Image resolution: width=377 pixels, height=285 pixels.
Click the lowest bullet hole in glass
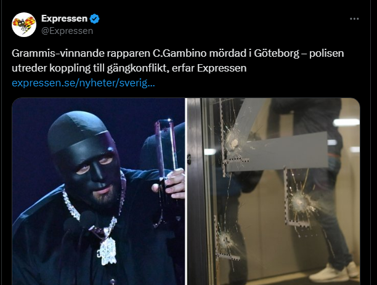point(226,239)
